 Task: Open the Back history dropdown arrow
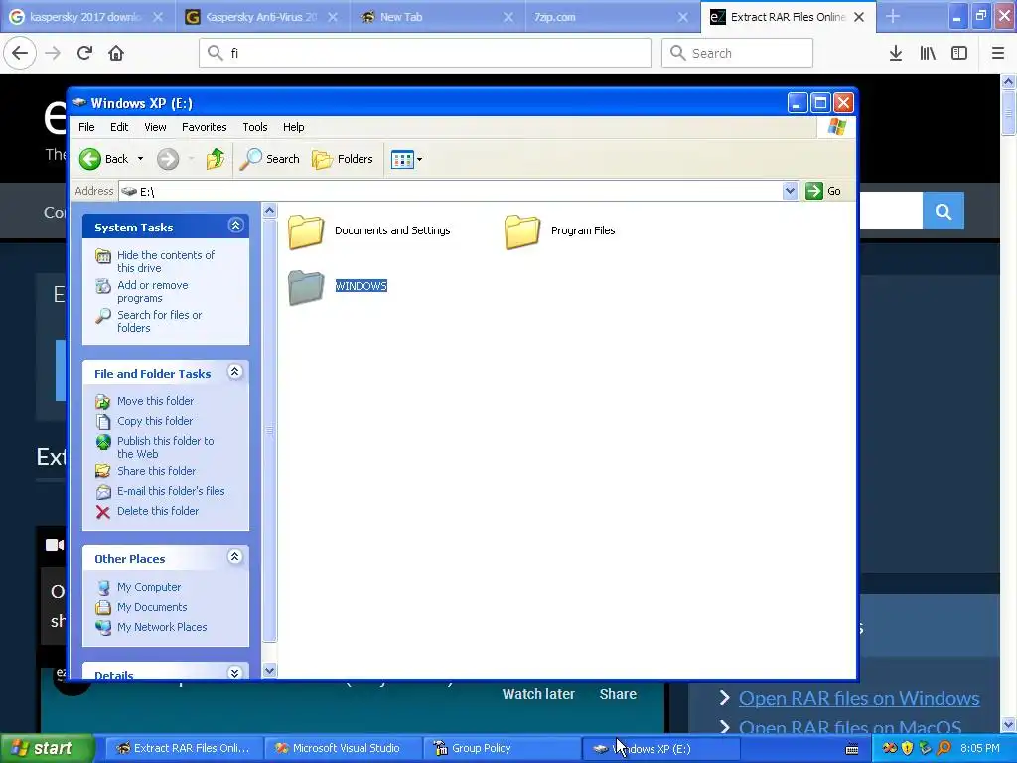(140, 159)
